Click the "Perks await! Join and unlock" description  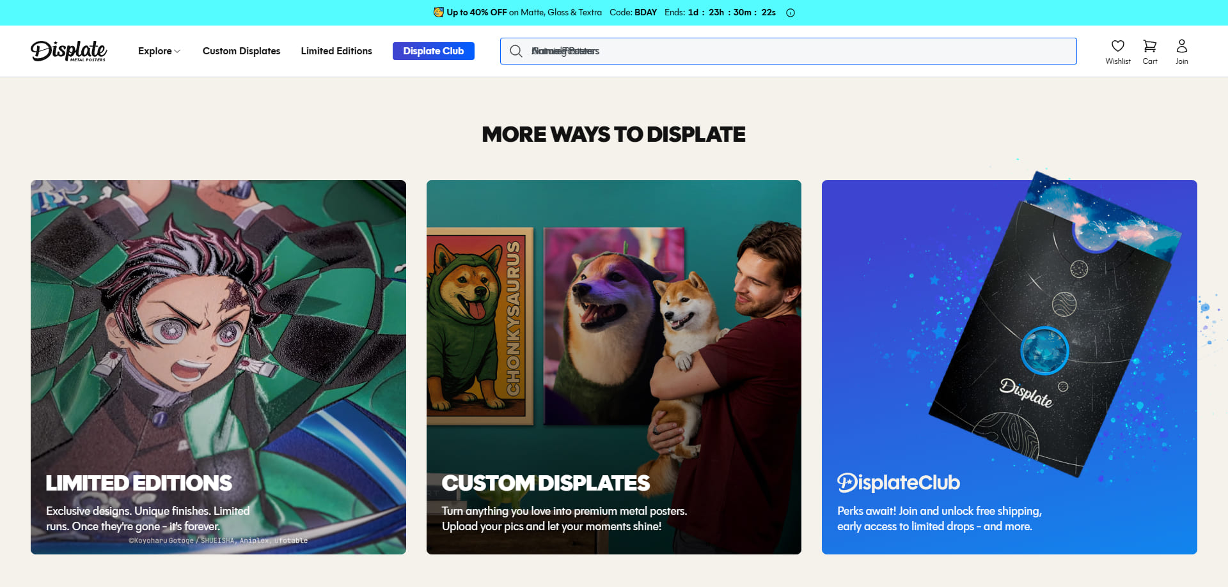pos(940,519)
